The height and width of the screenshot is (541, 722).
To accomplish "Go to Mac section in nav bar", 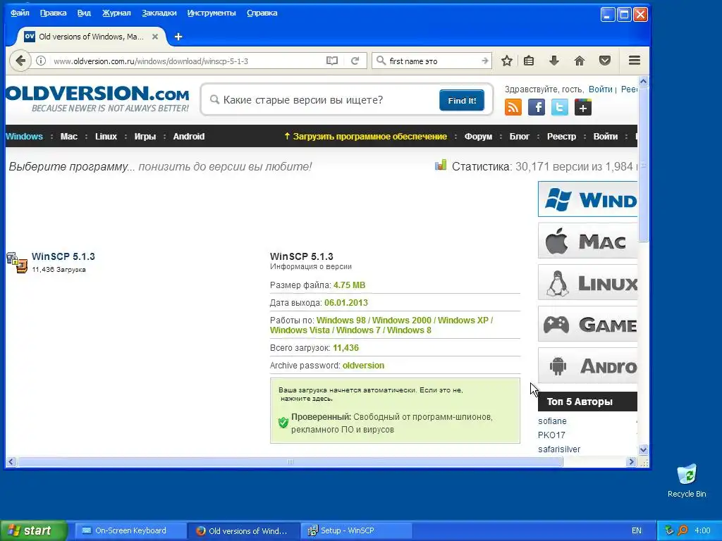I will point(68,136).
